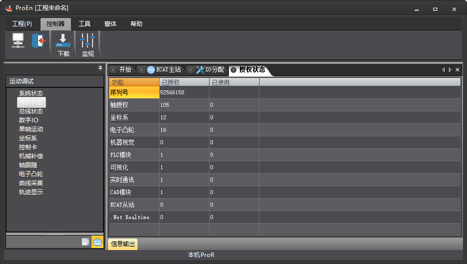Click the 实时通讯 row label
The width and height of the screenshot is (467, 264).
pyautogui.click(x=122, y=180)
